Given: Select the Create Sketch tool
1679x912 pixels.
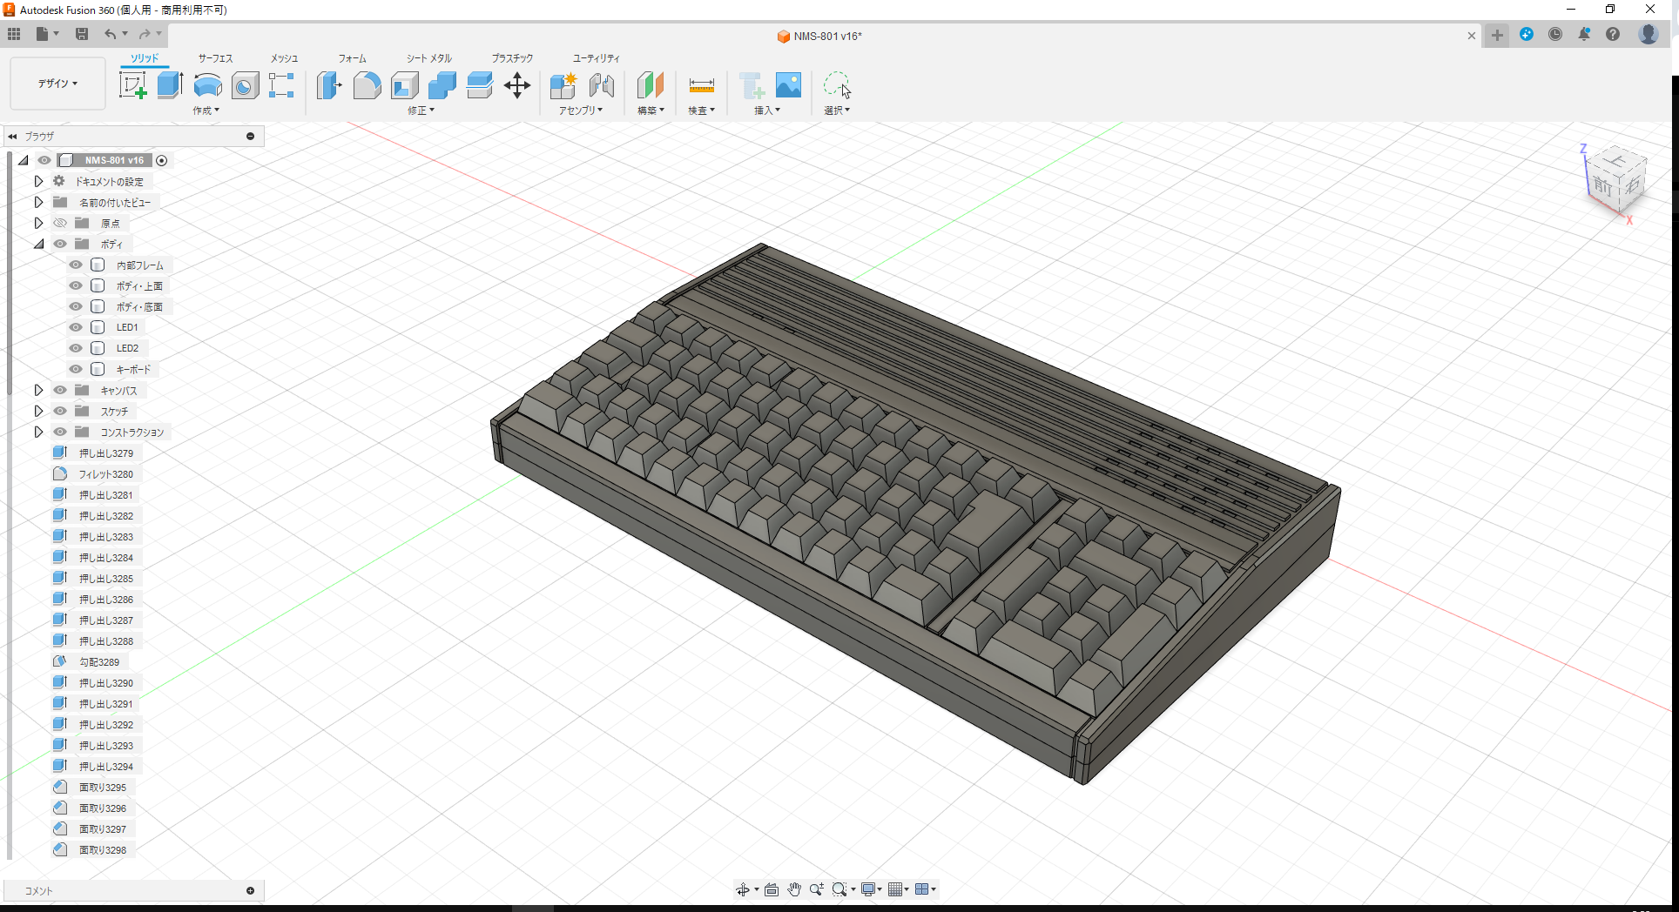Looking at the screenshot, I should click(x=132, y=85).
